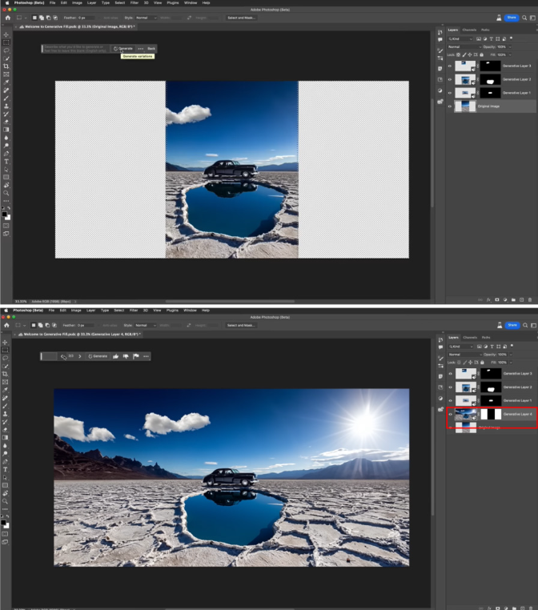Hide Generative Layer 2 in bottom window
This screenshot has height=610, width=538.
pyautogui.click(x=451, y=387)
